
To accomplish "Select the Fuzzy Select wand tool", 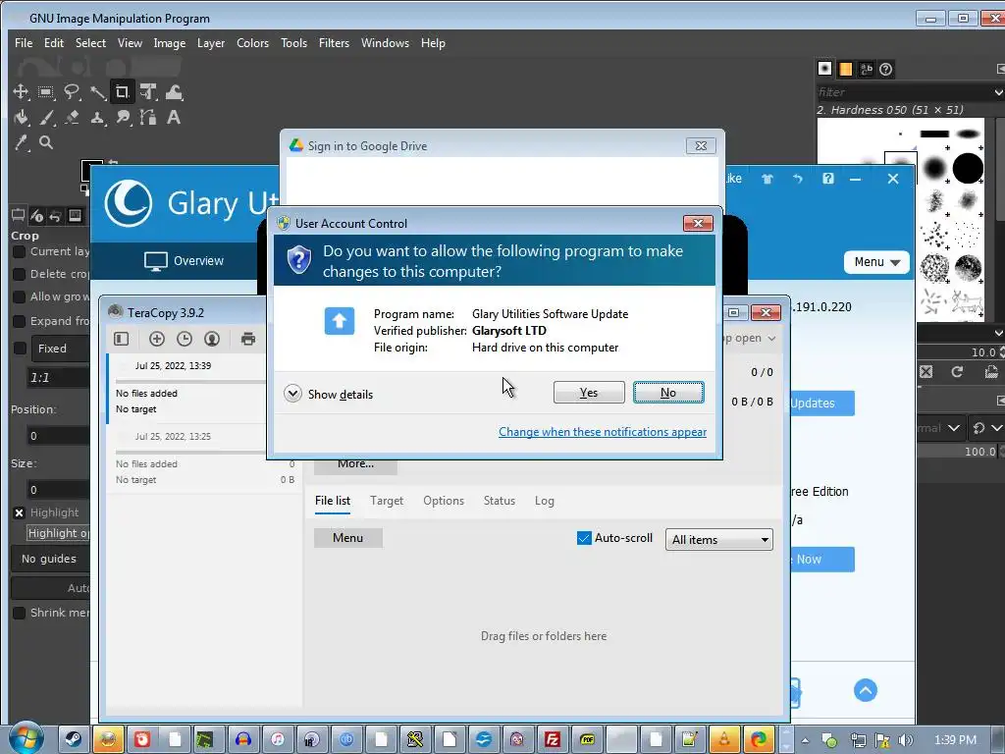I will [97, 92].
